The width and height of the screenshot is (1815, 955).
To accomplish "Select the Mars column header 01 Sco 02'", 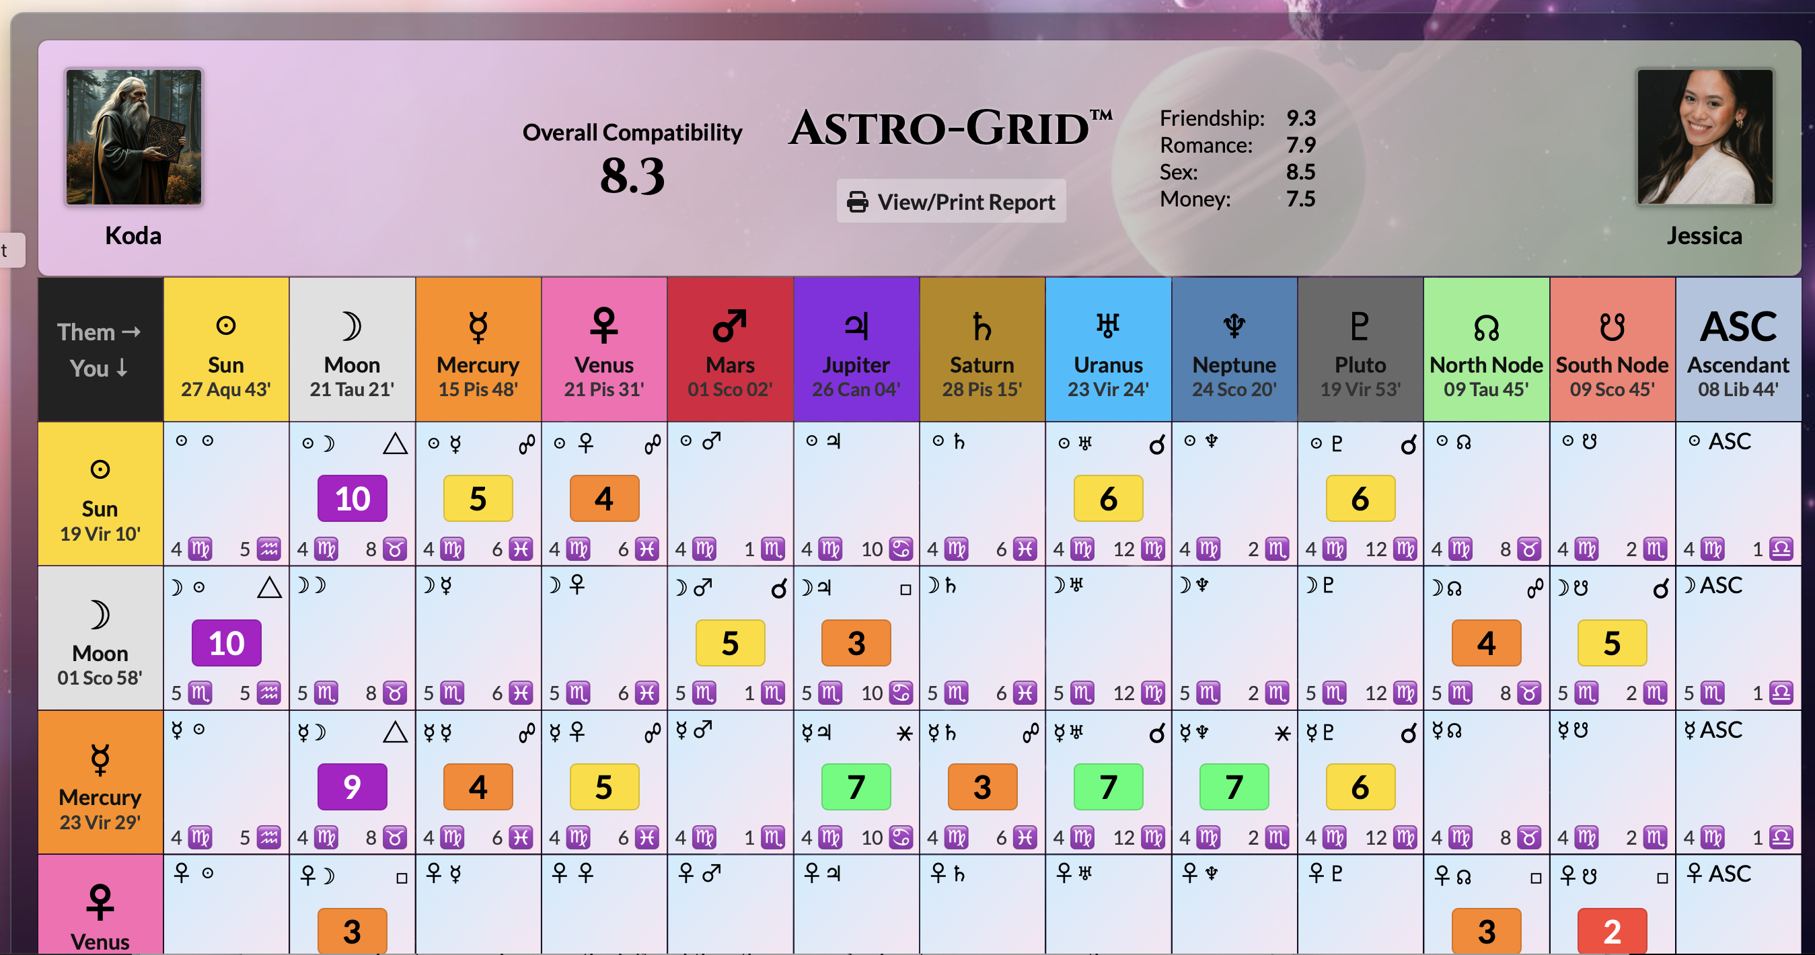I will (x=730, y=349).
